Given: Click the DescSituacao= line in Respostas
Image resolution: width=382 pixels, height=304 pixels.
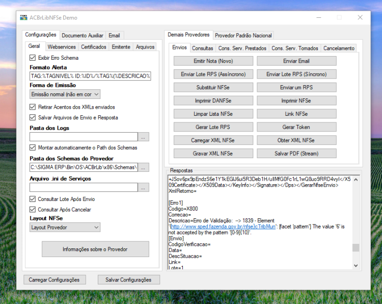Looking at the screenshot, I should point(185,257).
